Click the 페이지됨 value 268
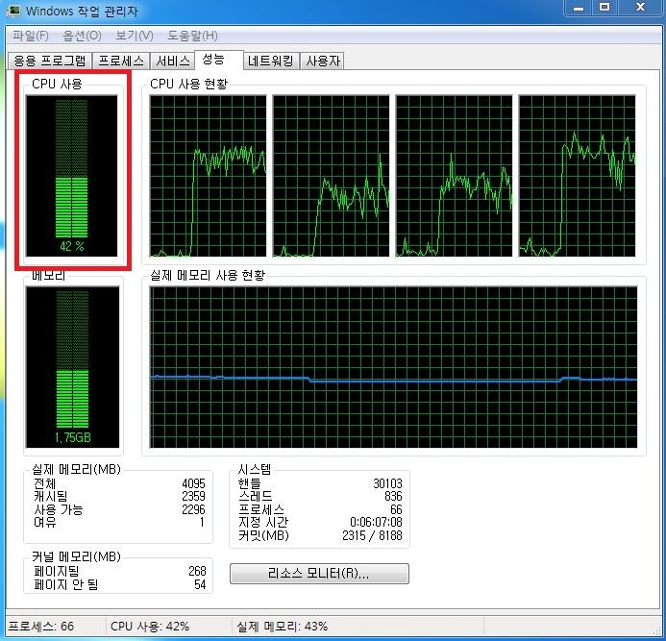Image resolution: width=666 pixels, height=641 pixels. [197, 571]
